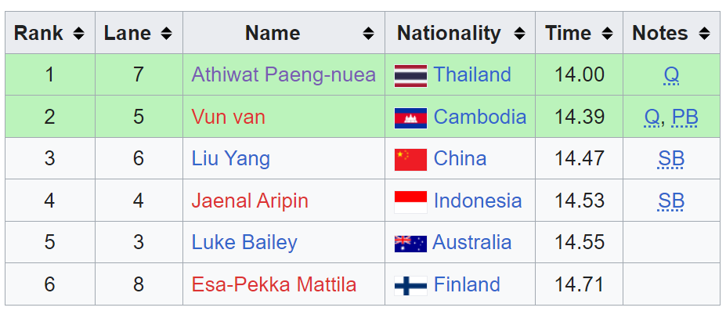Sort table by Name column
The image size is (726, 311).
[x=369, y=34]
